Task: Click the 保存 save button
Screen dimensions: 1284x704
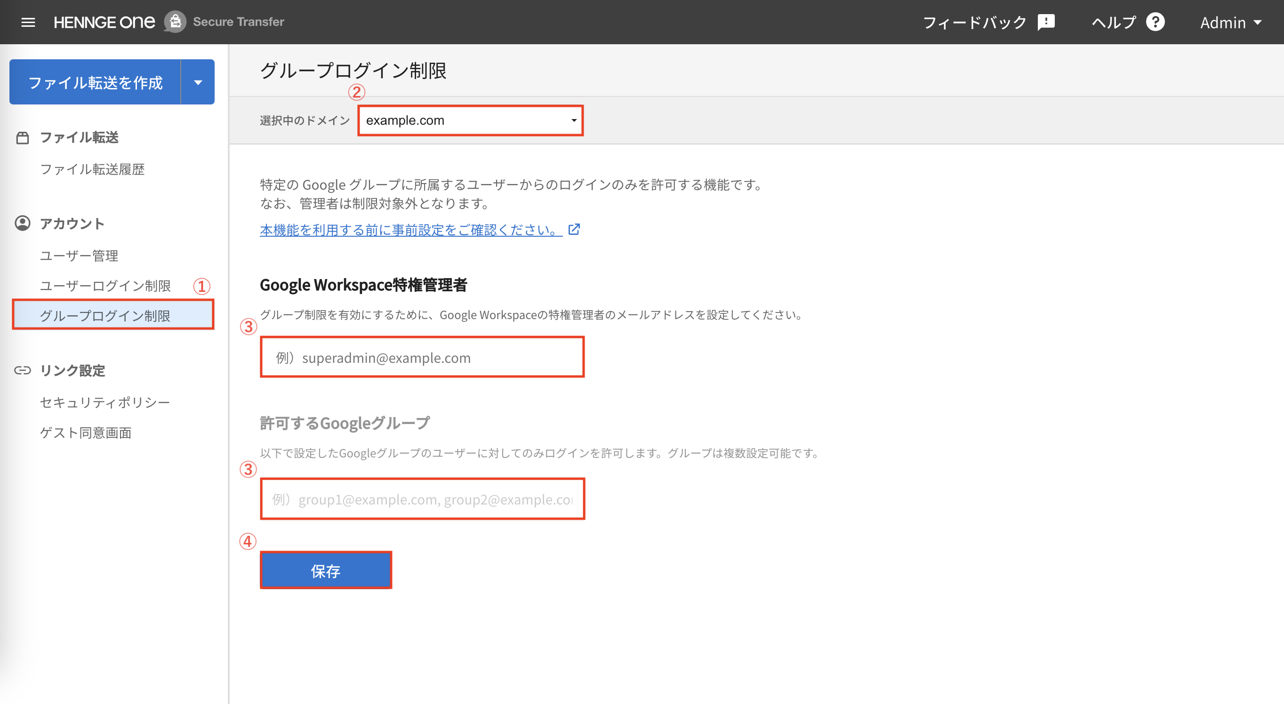Action: point(326,570)
